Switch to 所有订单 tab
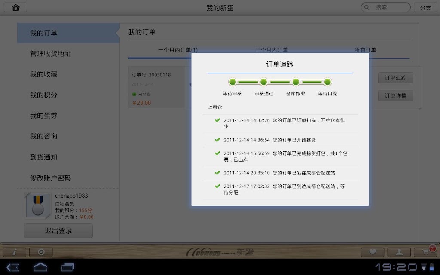This screenshot has height=275, width=440. point(365,50)
